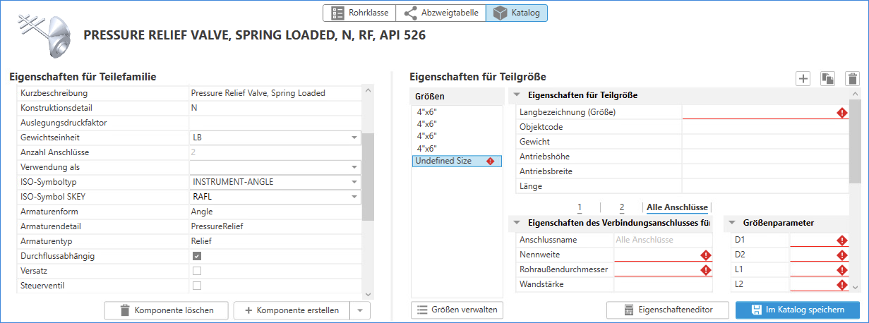The width and height of the screenshot is (869, 323).
Task: Open the Eigenschafteneditor button
Action: tap(668, 310)
